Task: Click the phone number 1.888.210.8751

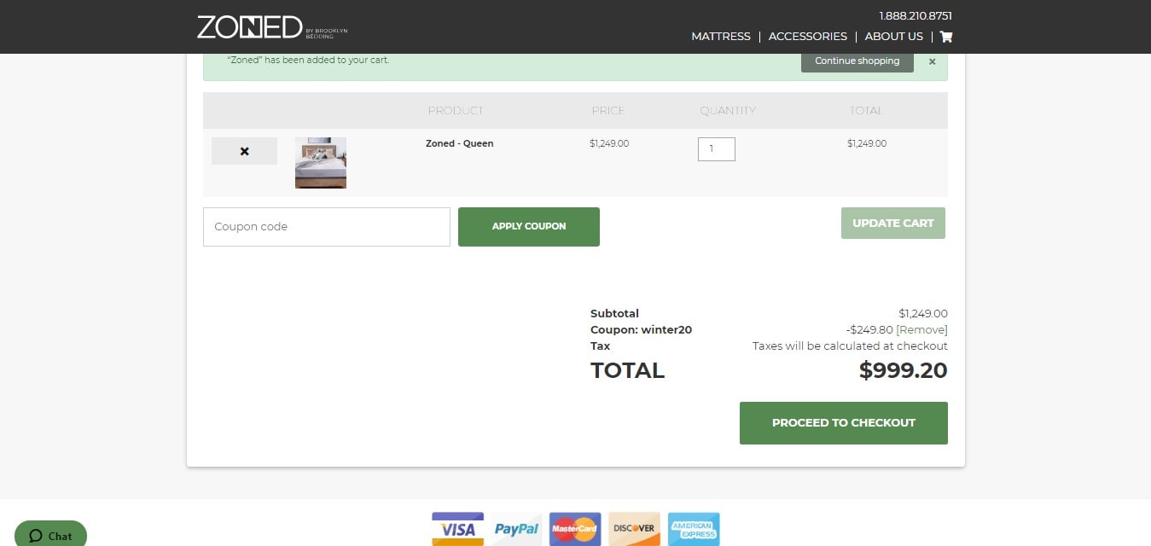Action: click(x=916, y=15)
